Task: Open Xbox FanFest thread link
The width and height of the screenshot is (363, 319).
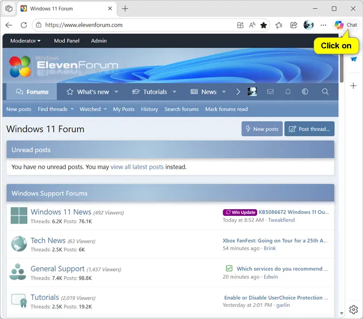Action: [x=275, y=241]
